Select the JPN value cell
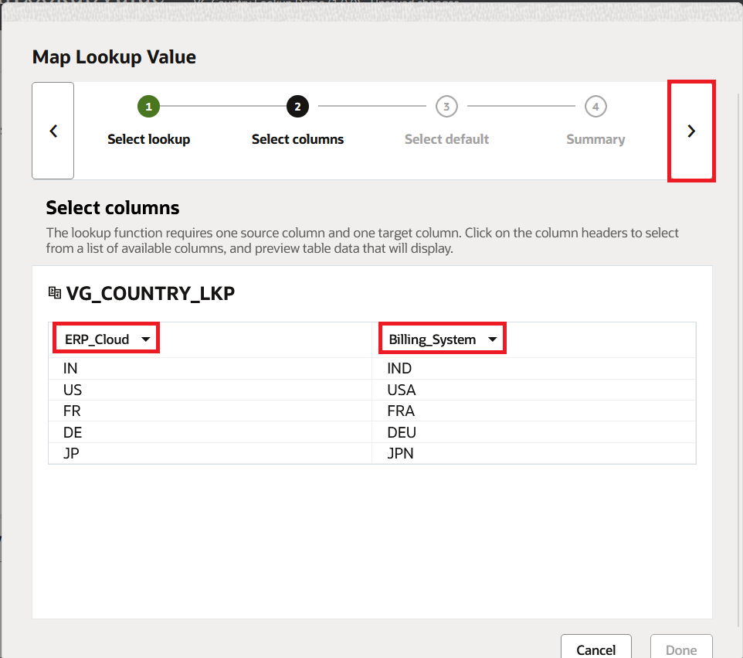This screenshot has height=658, width=743. coord(401,454)
